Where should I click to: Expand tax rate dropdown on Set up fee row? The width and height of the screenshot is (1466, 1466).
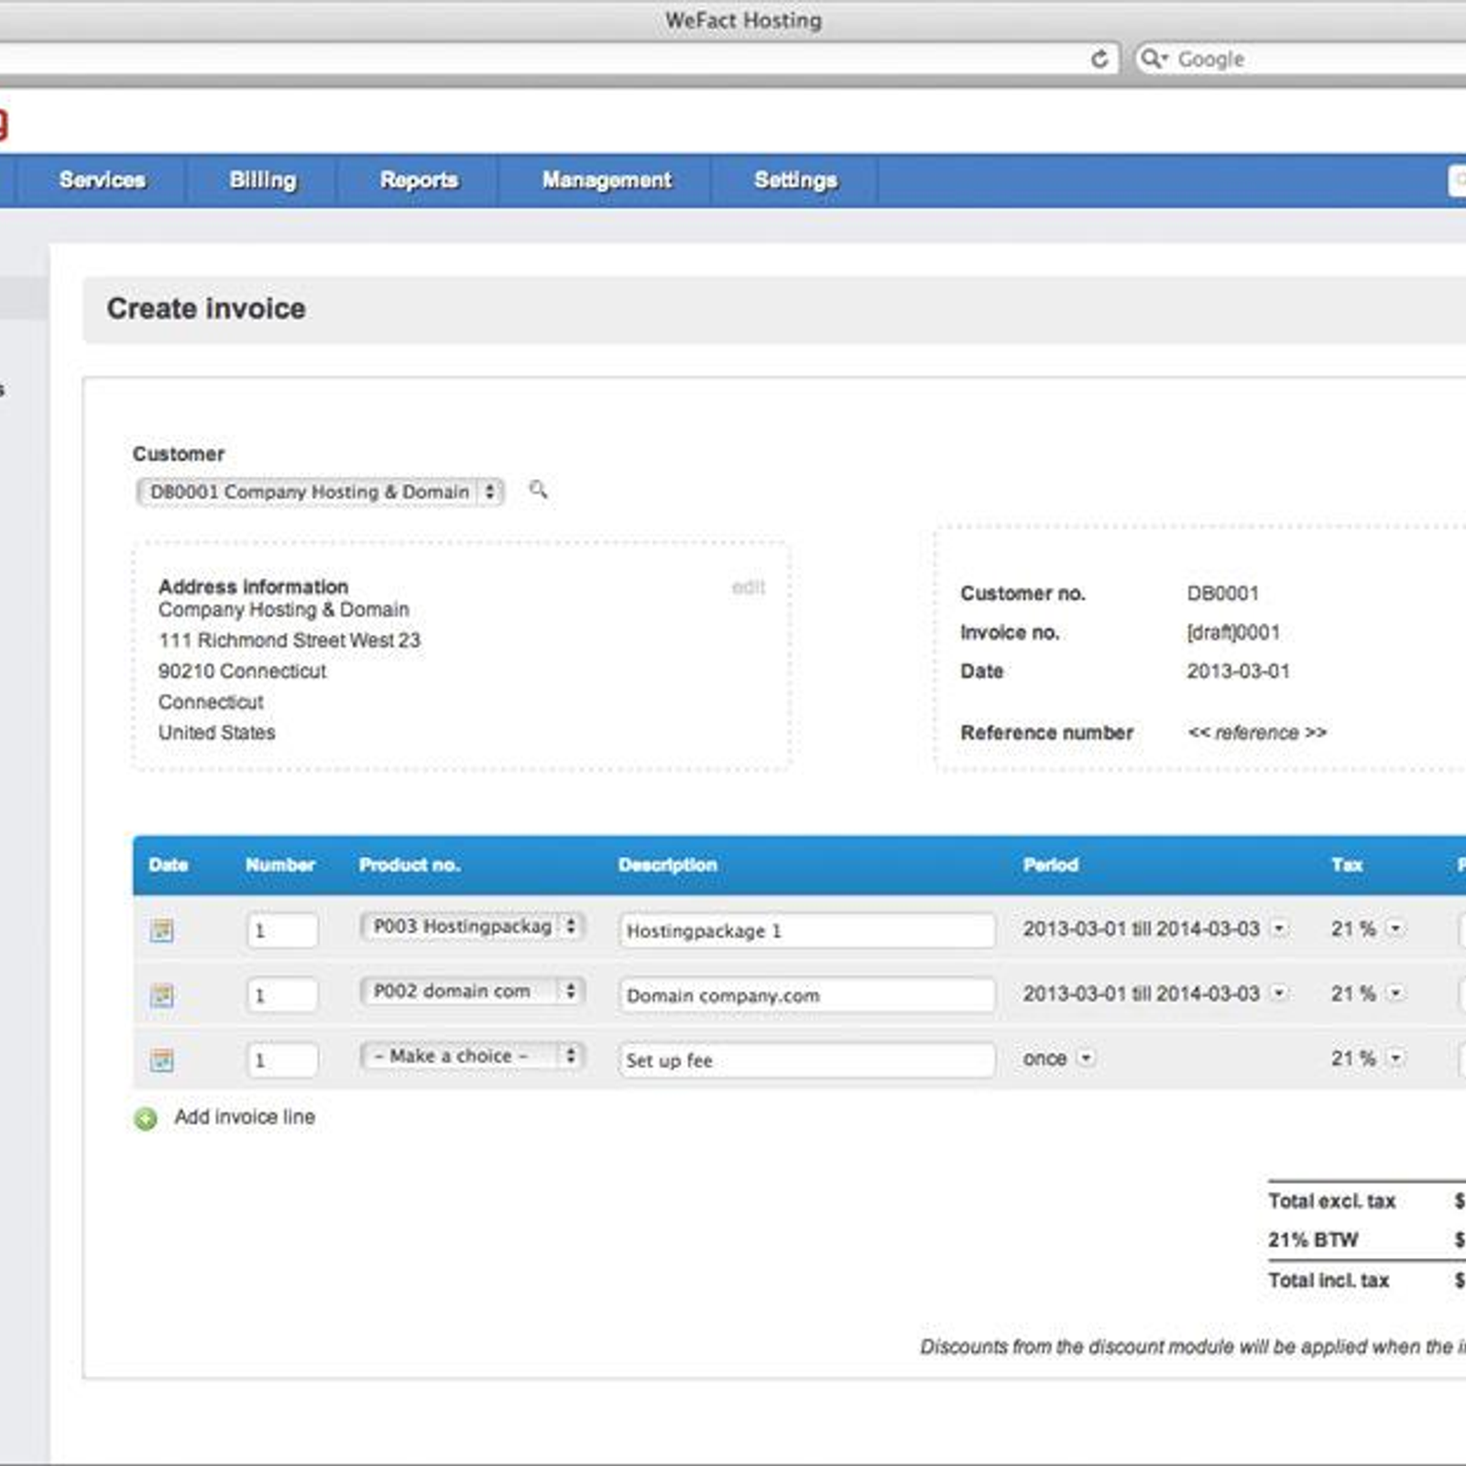tap(1395, 1058)
